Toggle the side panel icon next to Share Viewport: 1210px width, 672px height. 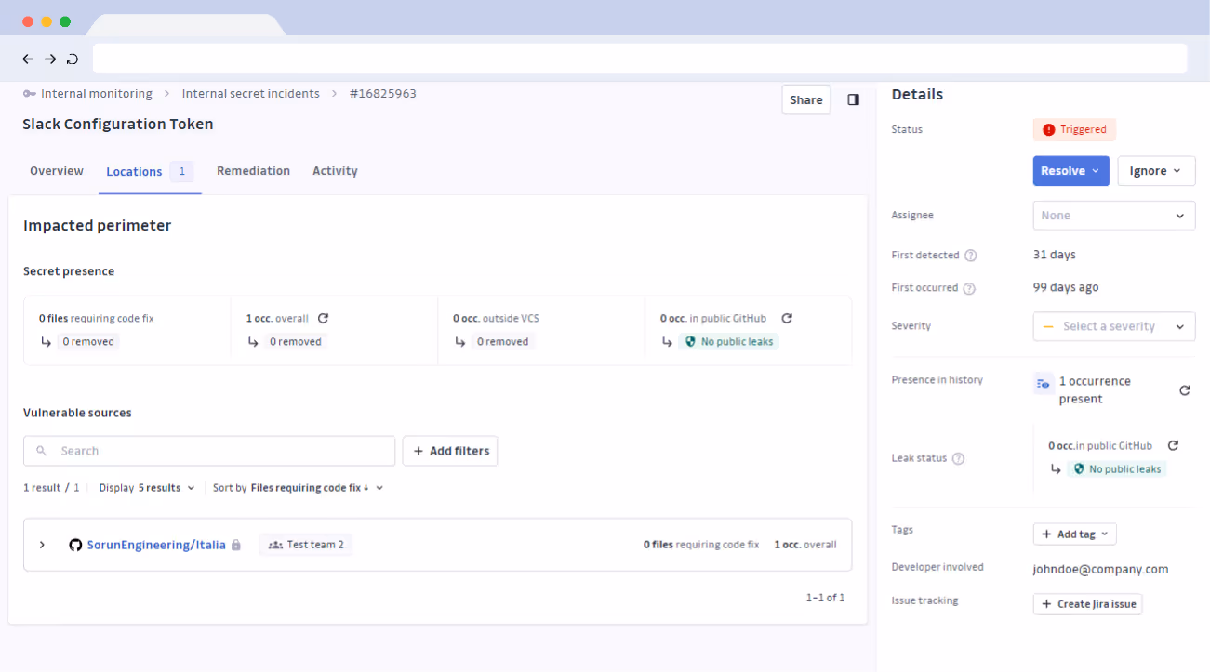(853, 99)
